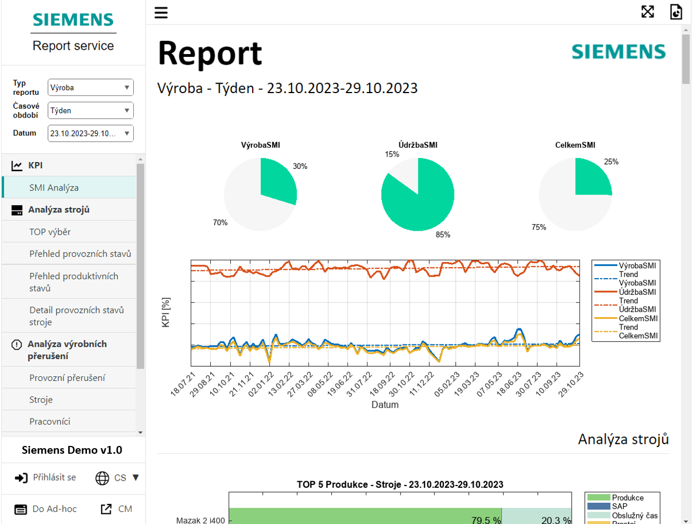This screenshot has height=524, width=696.
Task: Open the Časové období dropdown showing Týden
Action: (x=90, y=110)
